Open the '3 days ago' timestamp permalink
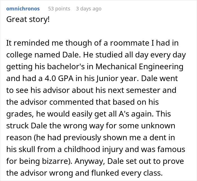 pos(88,9)
